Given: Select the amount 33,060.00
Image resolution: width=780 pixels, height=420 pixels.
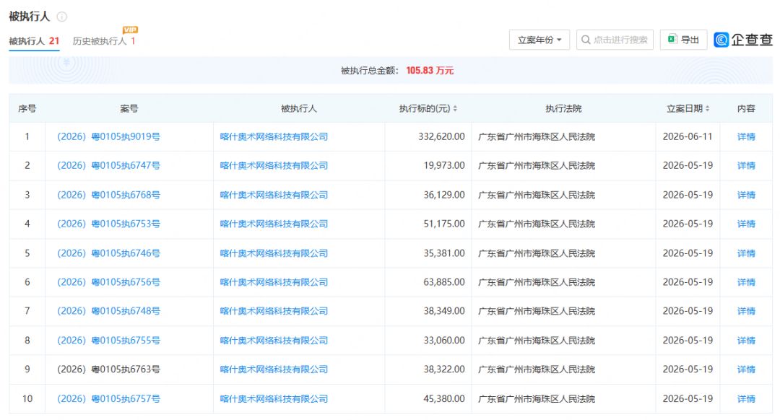Looking at the screenshot, I should (444, 341).
